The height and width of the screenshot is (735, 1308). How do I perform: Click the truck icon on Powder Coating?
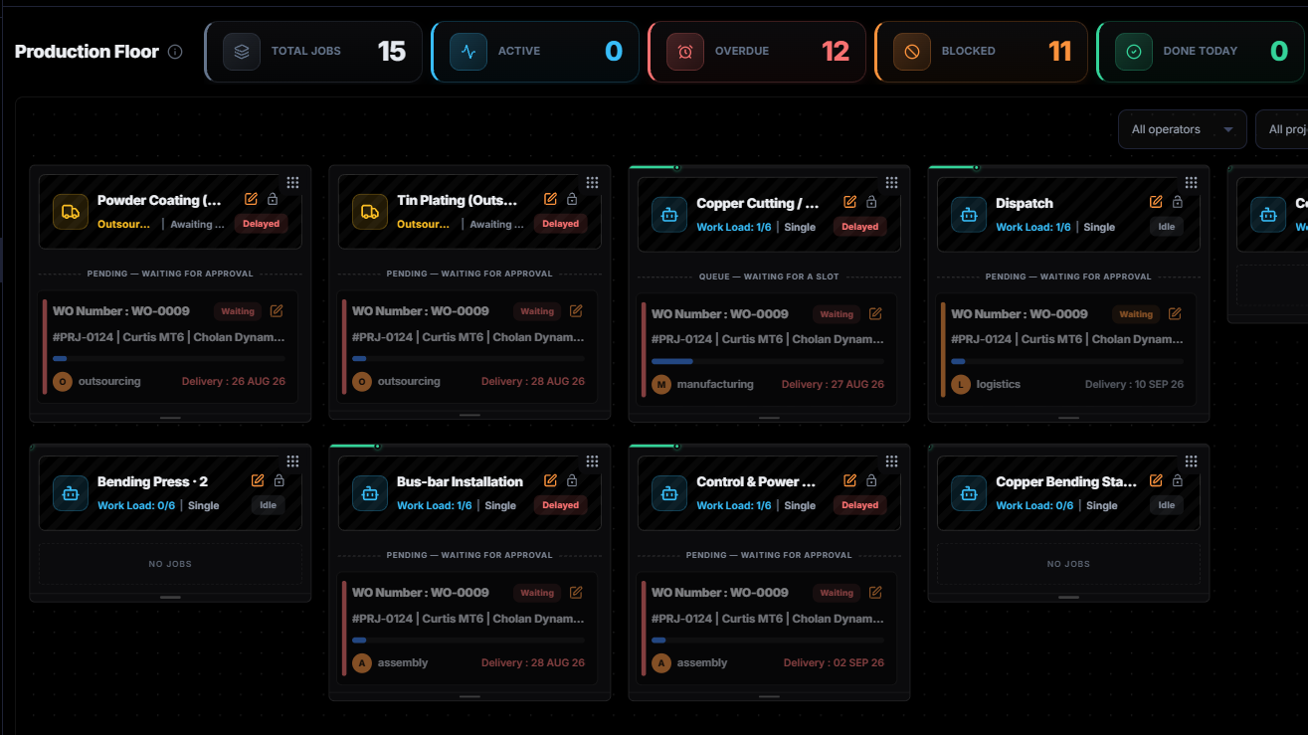coord(71,212)
